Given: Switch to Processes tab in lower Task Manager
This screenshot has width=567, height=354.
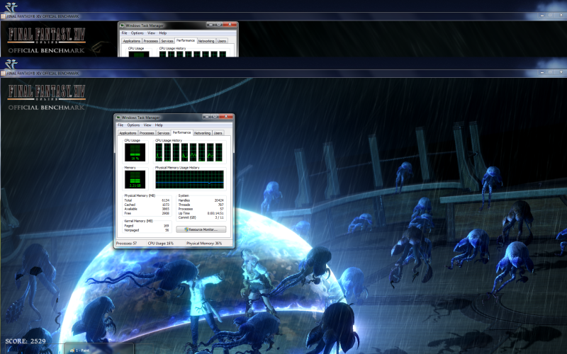Looking at the screenshot, I should (147, 133).
